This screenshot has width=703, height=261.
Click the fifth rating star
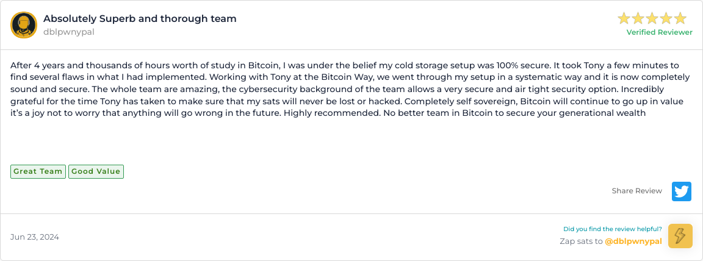[x=680, y=18]
